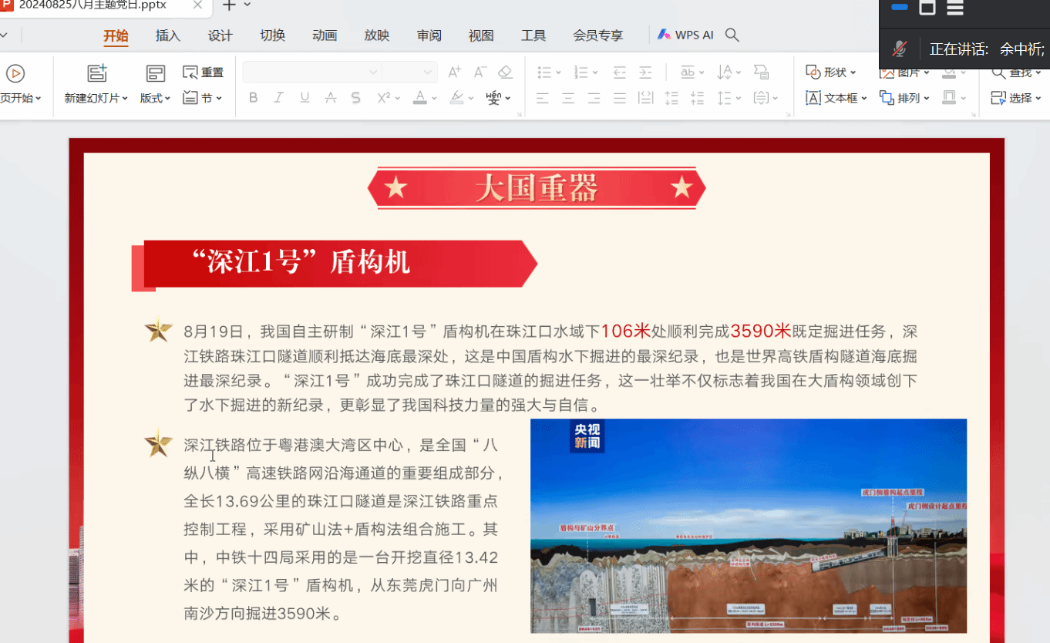The height and width of the screenshot is (643, 1050).
Task: Open the Arrange (排列) button
Action: [x=904, y=98]
